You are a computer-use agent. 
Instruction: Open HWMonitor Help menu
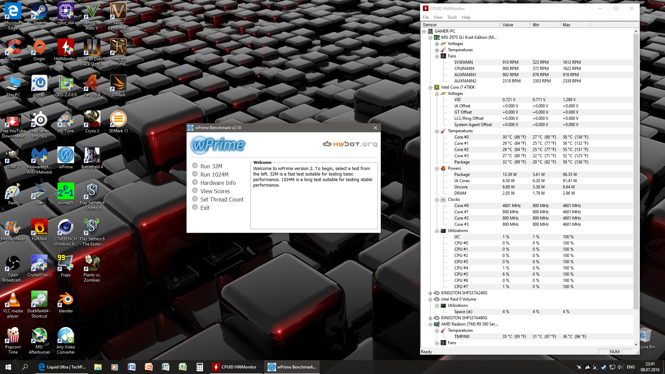pyautogui.click(x=466, y=17)
